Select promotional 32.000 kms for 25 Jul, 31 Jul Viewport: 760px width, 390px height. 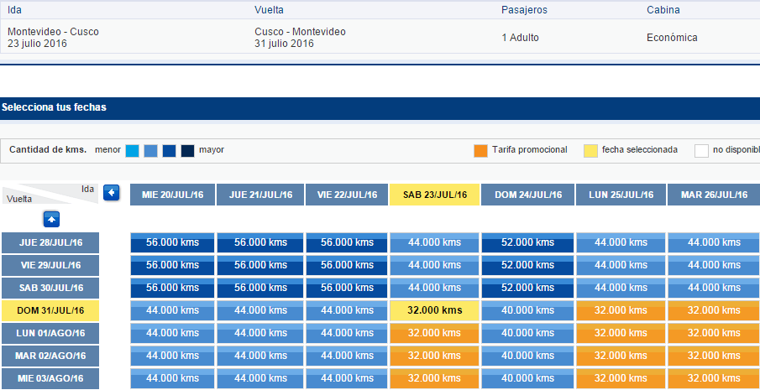621,310
